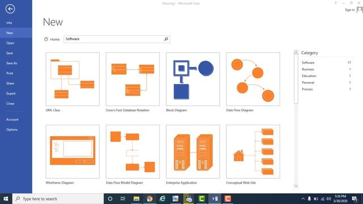Open the notification center icon

(354, 199)
